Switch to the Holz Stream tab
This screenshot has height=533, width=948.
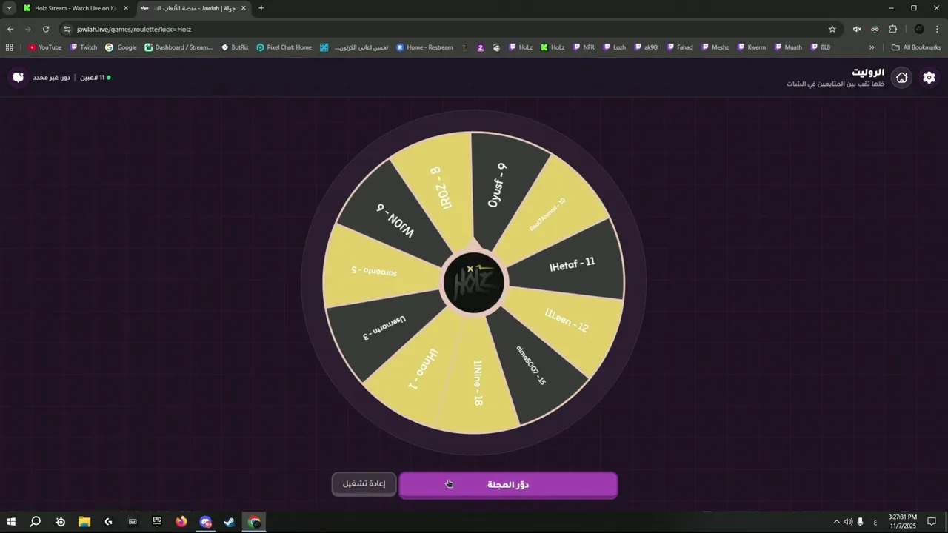pos(74,8)
